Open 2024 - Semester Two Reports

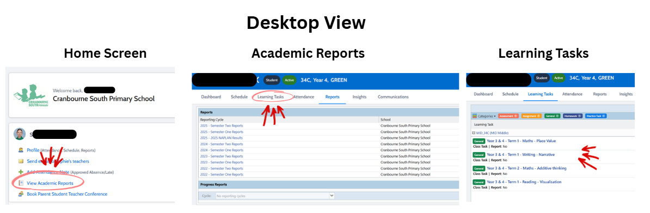tap(222, 144)
